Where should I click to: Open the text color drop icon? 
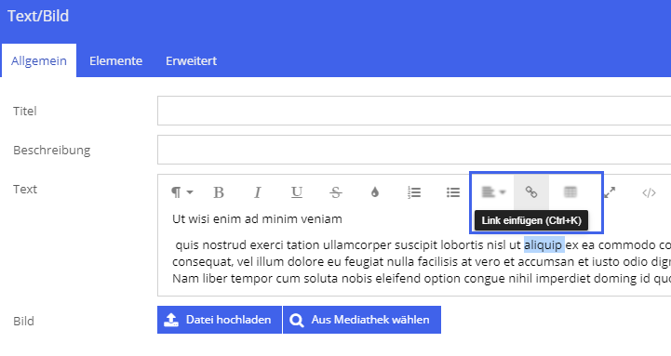[x=375, y=192]
